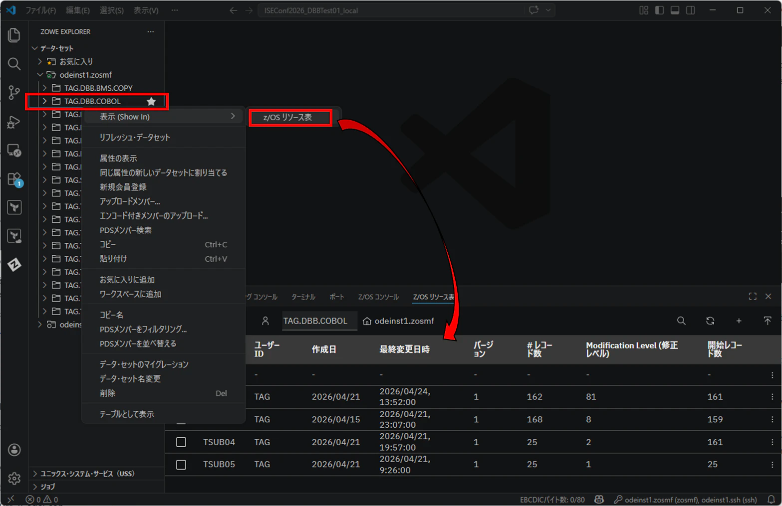The image size is (782, 506).
Task: Open the 表示 (Show In) submenu
Action: coord(164,117)
